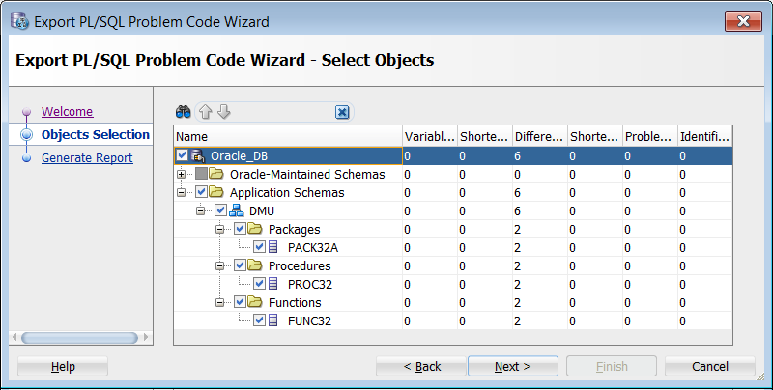Click the find next down arrow
The height and width of the screenshot is (390, 773).
224,112
